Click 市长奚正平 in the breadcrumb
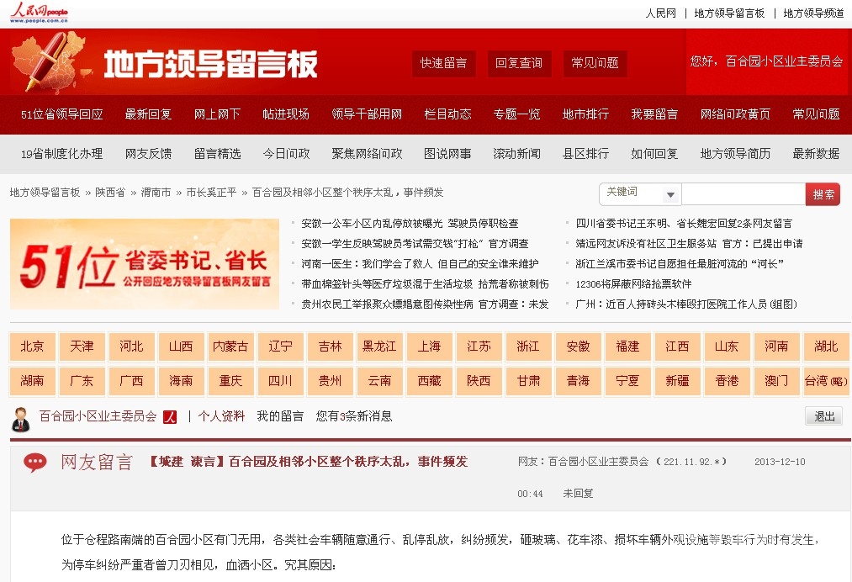The height and width of the screenshot is (582, 852). 211,193
